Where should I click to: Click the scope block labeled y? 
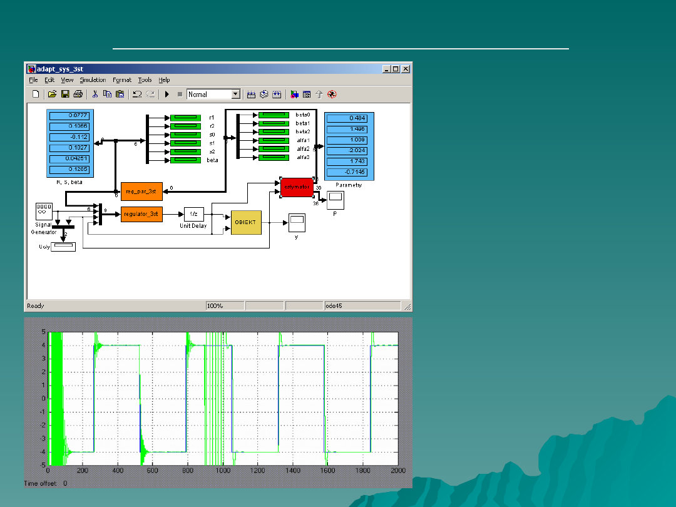pos(297,222)
